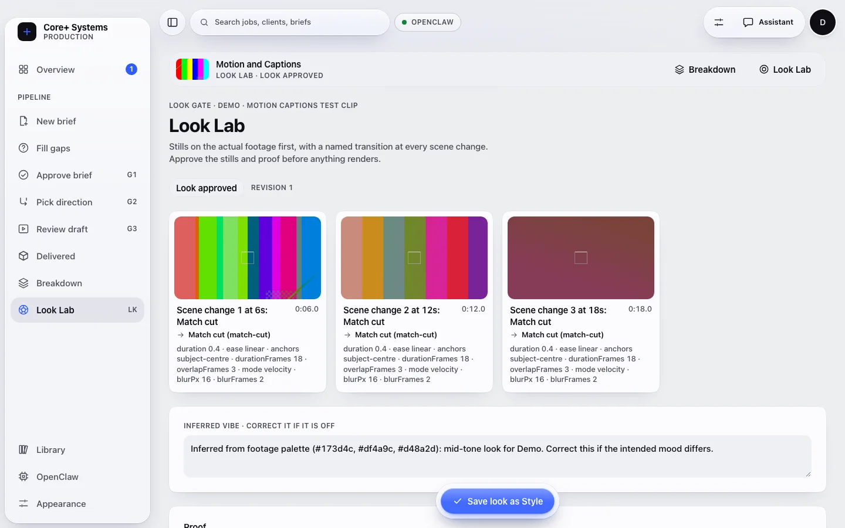Switch to the Look Lab tab in header
The image size is (845, 528).
785,70
